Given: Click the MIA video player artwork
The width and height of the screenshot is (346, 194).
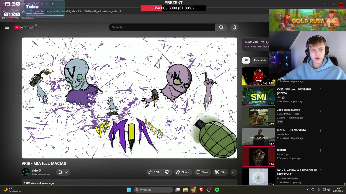Looking at the screenshot, I should click(129, 98).
